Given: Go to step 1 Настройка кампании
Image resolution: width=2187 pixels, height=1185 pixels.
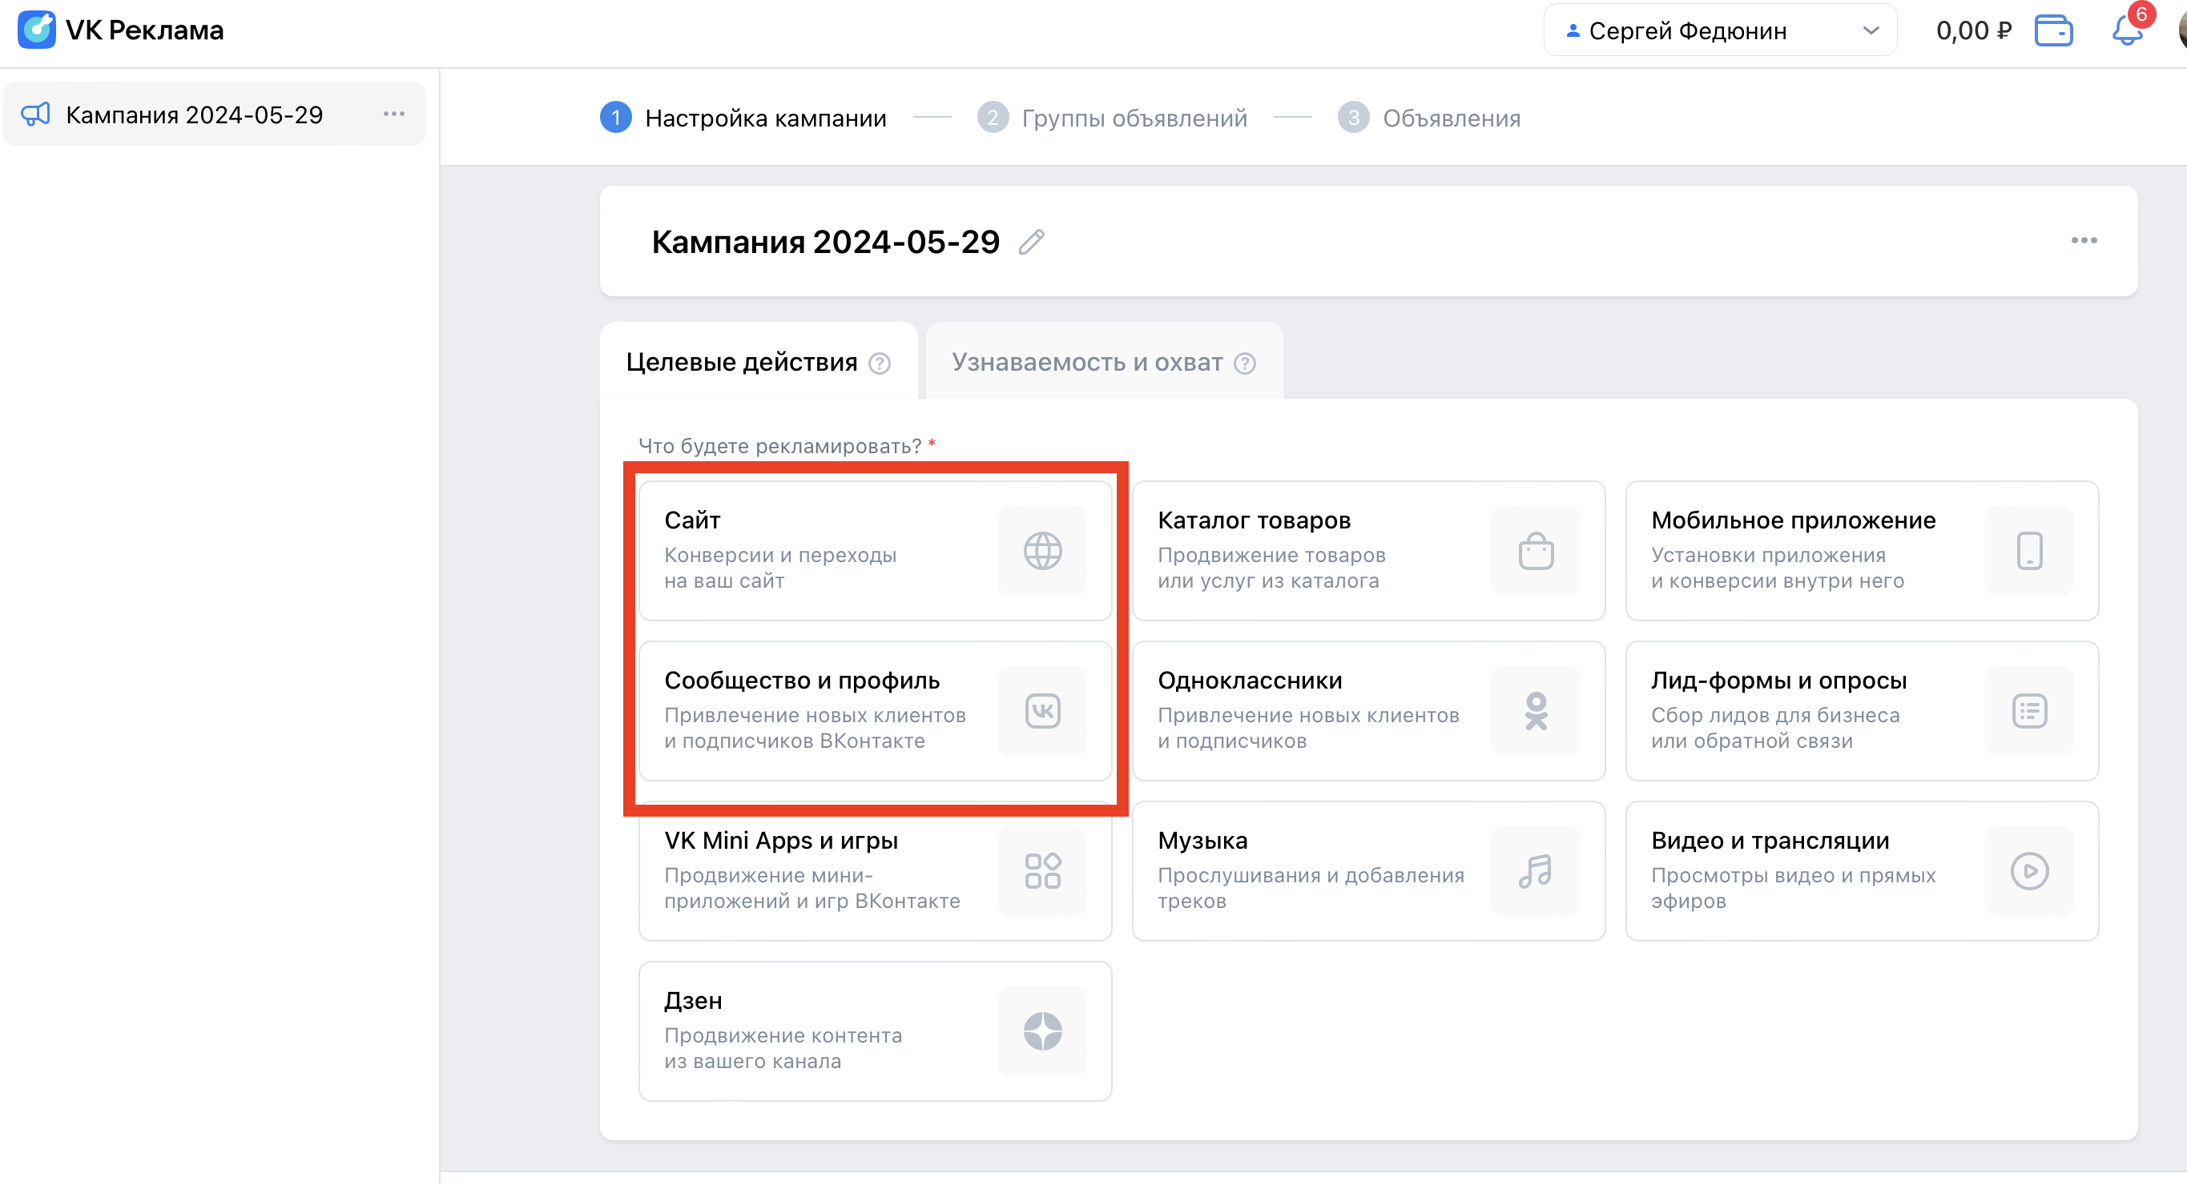Looking at the screenshot, I should click(x=743, y=118).
